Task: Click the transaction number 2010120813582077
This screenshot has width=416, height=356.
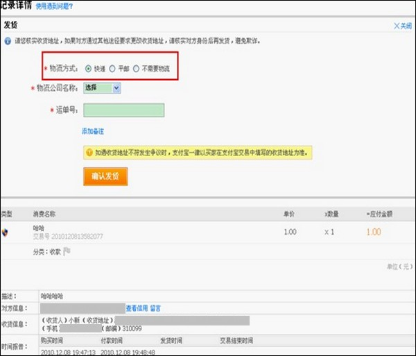Action: tap(68, 237)
